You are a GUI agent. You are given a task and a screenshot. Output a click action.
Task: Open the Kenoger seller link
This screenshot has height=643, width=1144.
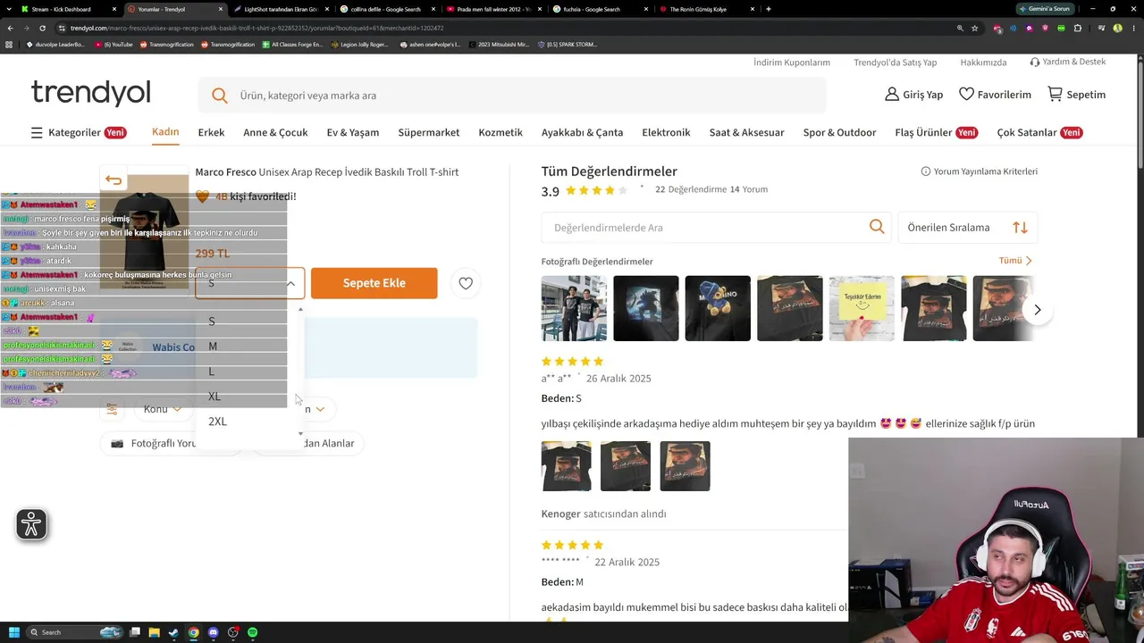pos(560,514)
